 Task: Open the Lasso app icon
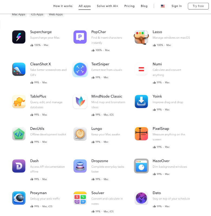click(141, 37)
